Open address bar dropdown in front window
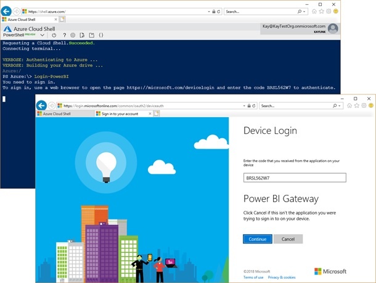The height and width of the screenshot is (283, 376). (244, 106)
